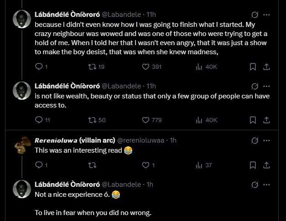Viewport: 286px width, 221px height.
Task: Share the tweet with 779 likes
Action: point(267,120)
